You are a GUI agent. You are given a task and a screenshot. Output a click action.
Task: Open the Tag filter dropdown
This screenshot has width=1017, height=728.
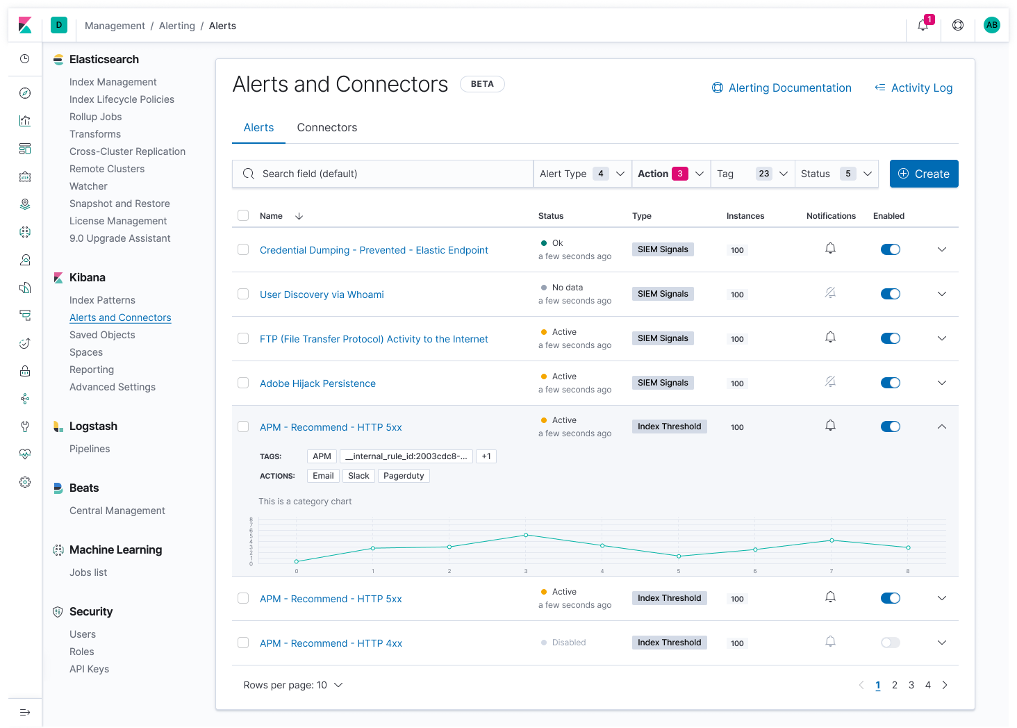(753, 174)
